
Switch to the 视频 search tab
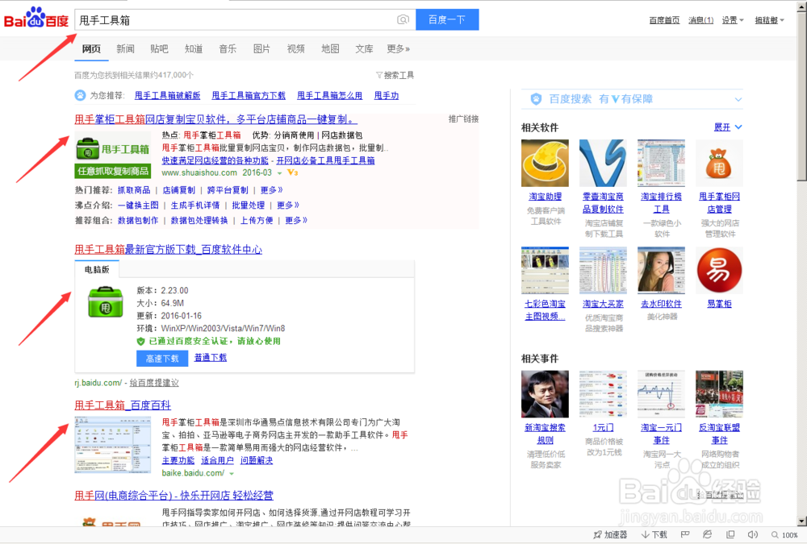(x=295, y=48)
